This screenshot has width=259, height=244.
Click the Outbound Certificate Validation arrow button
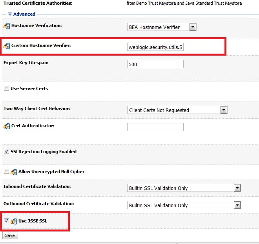(x=237, y=205)
